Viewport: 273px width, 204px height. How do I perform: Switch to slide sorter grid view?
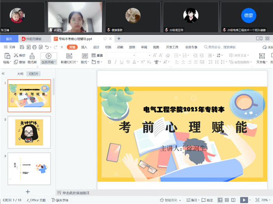(228, 200)
